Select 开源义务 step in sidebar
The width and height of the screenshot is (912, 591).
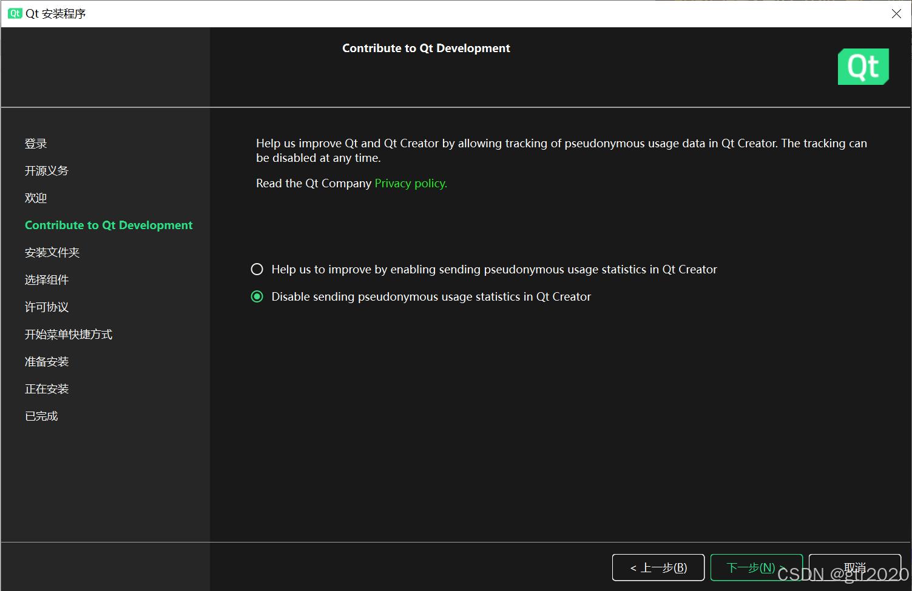point(47,171)
